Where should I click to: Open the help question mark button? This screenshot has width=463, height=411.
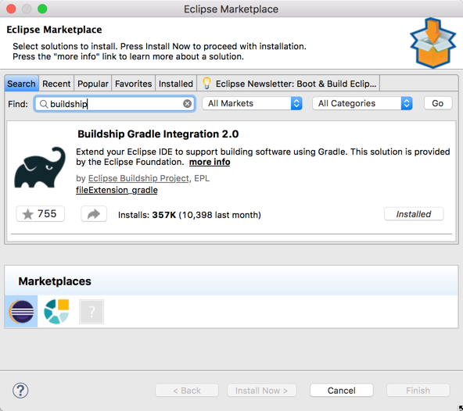click(20, 391)
